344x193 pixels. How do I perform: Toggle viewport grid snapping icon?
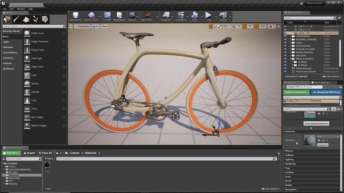234,26
